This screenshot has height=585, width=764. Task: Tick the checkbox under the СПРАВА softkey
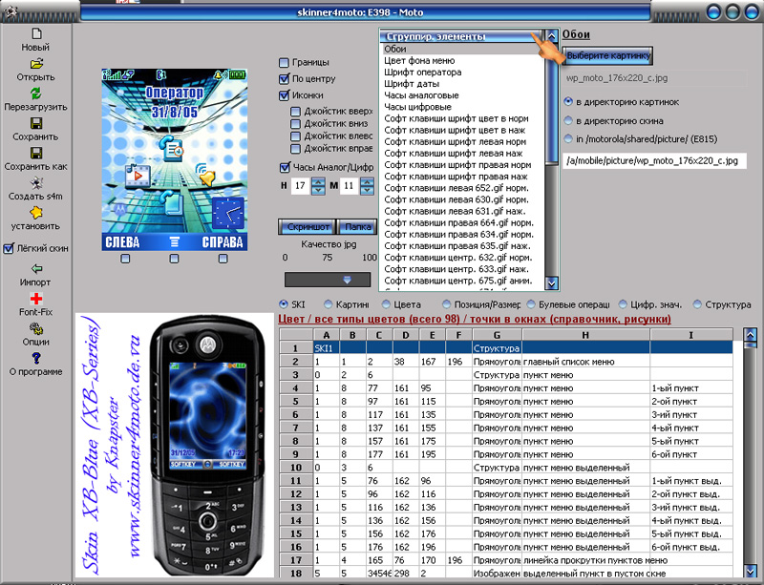coord(223,259)
